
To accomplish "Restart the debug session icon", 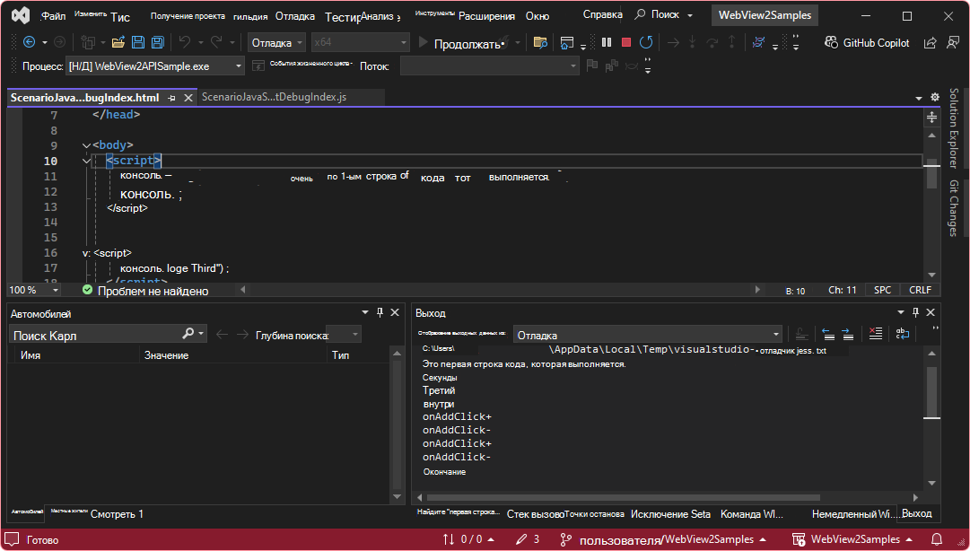I will pos(646,42).
